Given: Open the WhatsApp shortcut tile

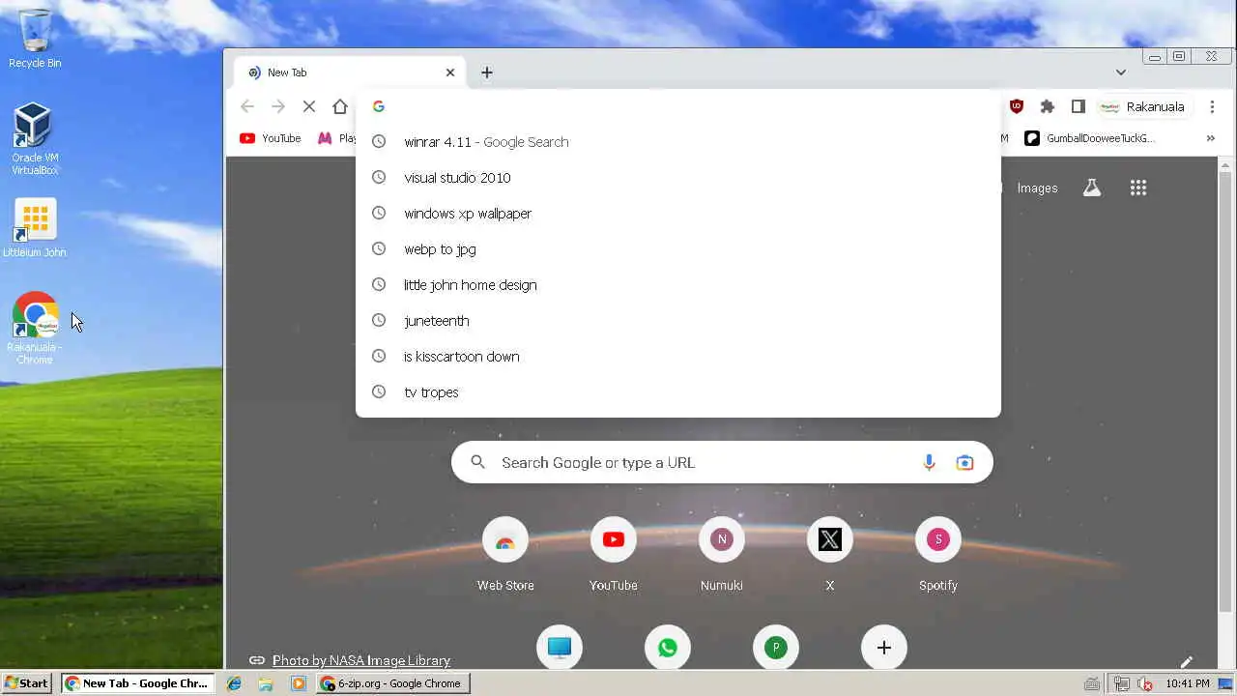Looking at the screenshot, I should 668,648.
